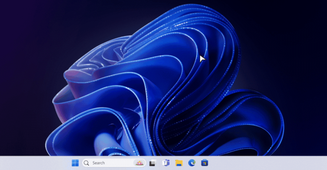Click the taskbar Search box

click(114, 163)
